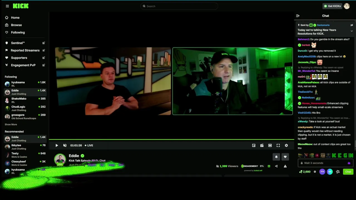356x200 pixels.
Task: Open video player settings gear
Action: pyautogui.click(x=286, y=145)
